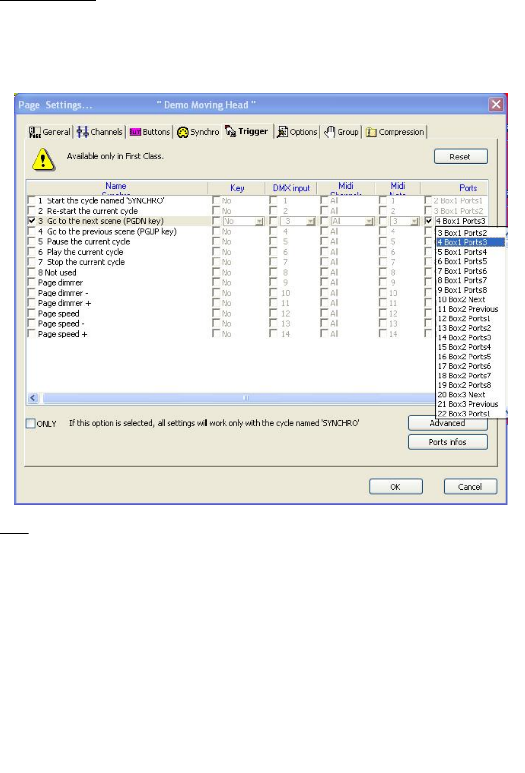Switch to the Channels tab

tap(99, 132)
